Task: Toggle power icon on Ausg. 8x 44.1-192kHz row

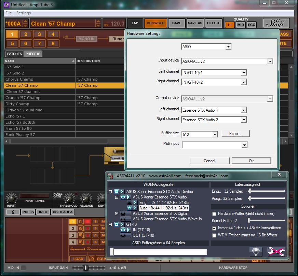Action: point(130,208)
